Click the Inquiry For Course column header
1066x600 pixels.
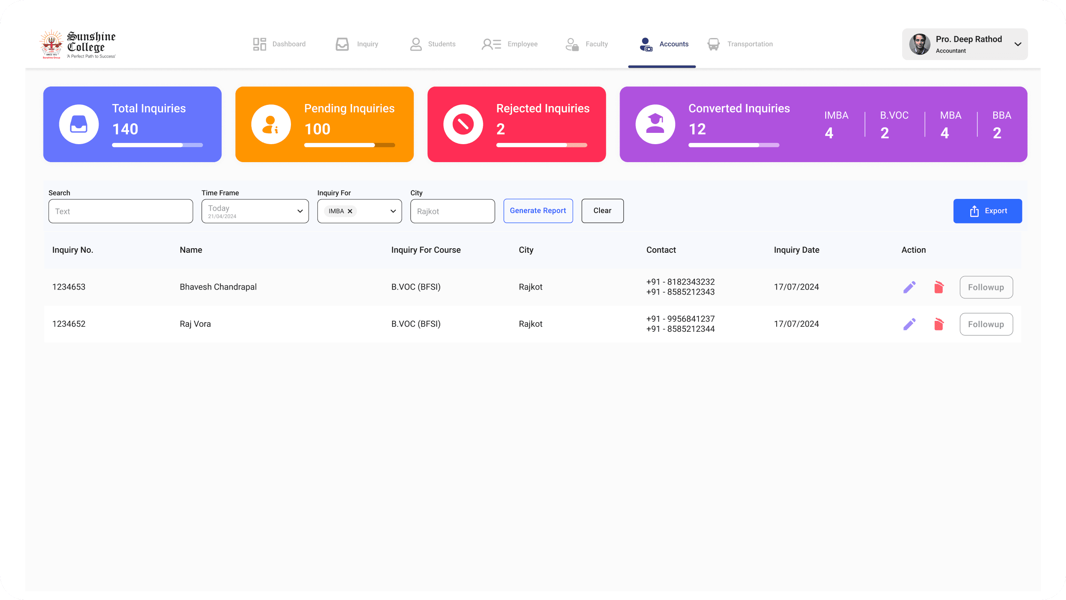coord(426,250)
